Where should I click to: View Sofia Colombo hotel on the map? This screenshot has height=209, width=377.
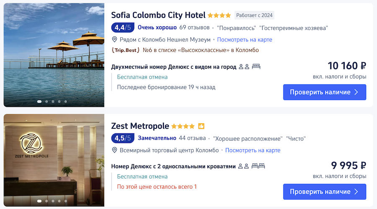click(245, 40)
